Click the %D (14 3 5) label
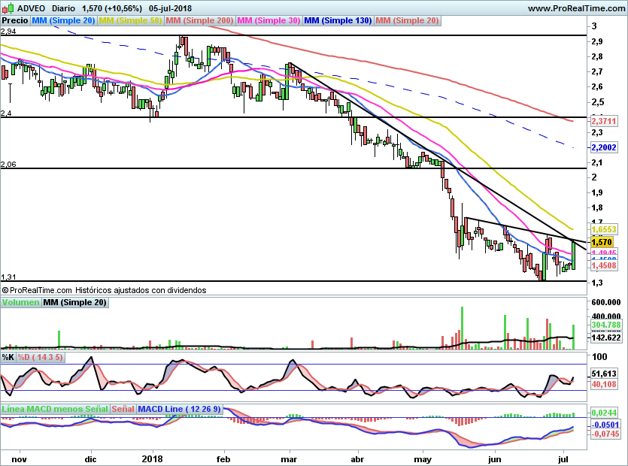The image size is (628, 466). pyautogui.click(x=40, y=357)
